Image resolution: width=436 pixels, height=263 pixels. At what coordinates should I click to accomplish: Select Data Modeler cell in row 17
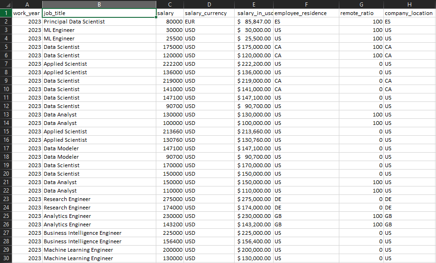click(x=99, y=148)
